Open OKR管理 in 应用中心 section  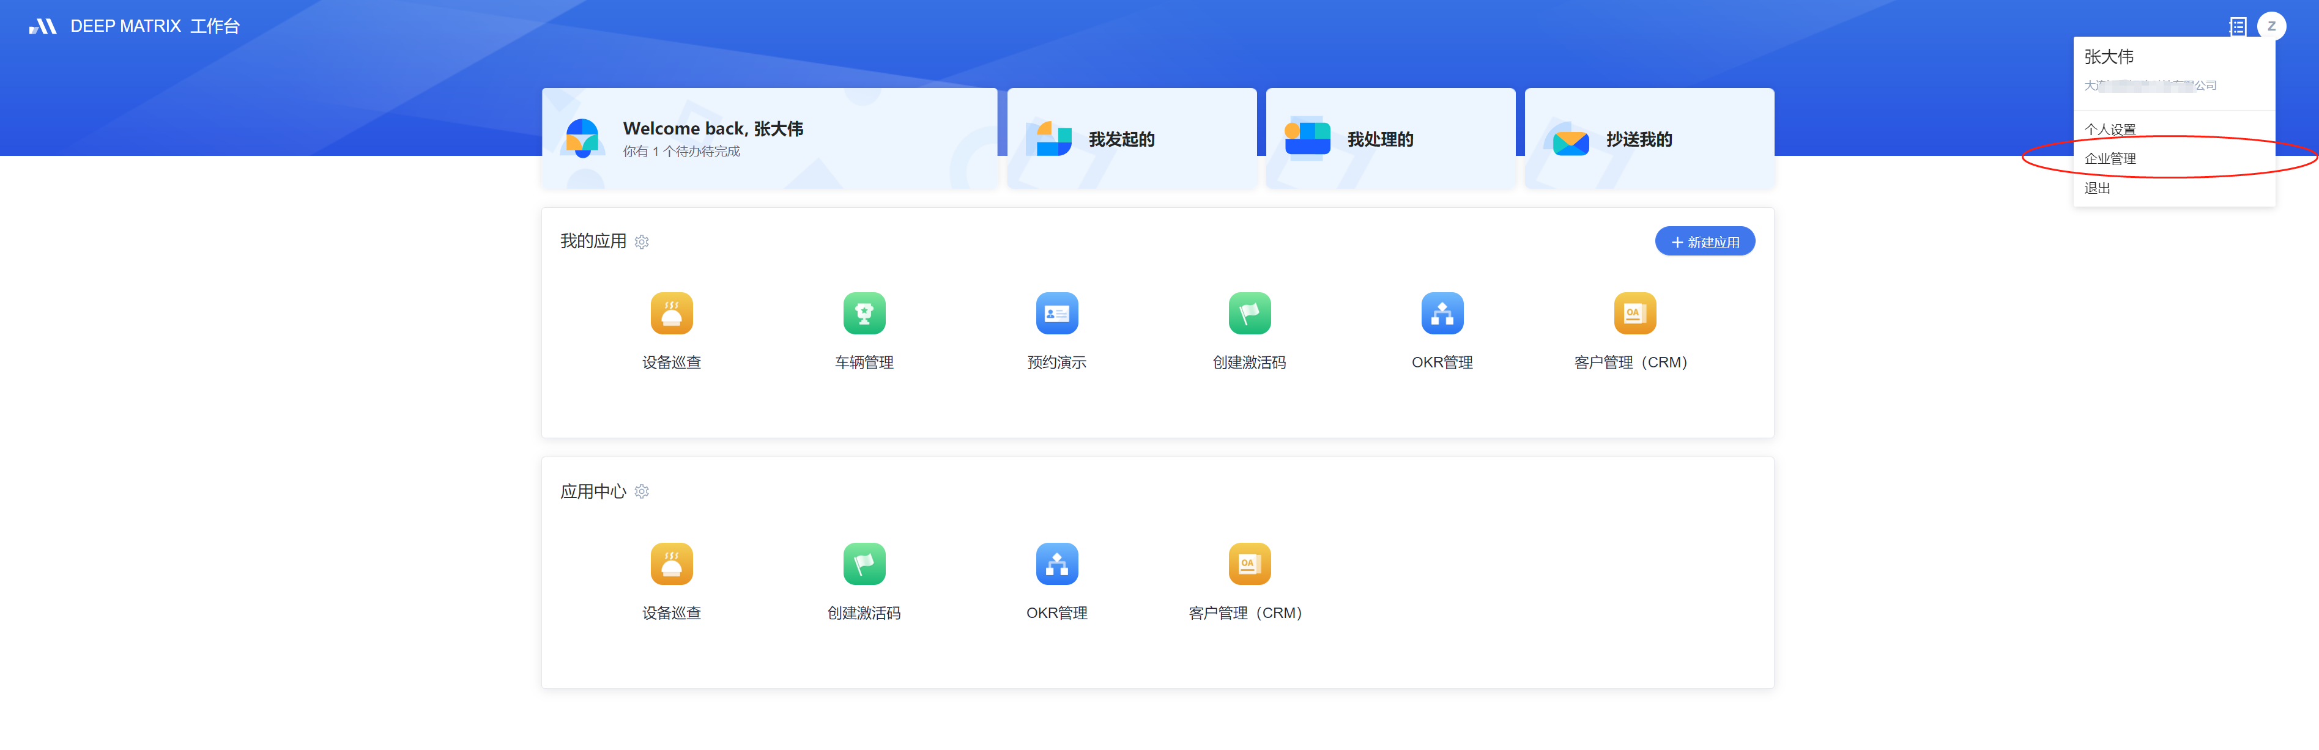(1057, 565)
